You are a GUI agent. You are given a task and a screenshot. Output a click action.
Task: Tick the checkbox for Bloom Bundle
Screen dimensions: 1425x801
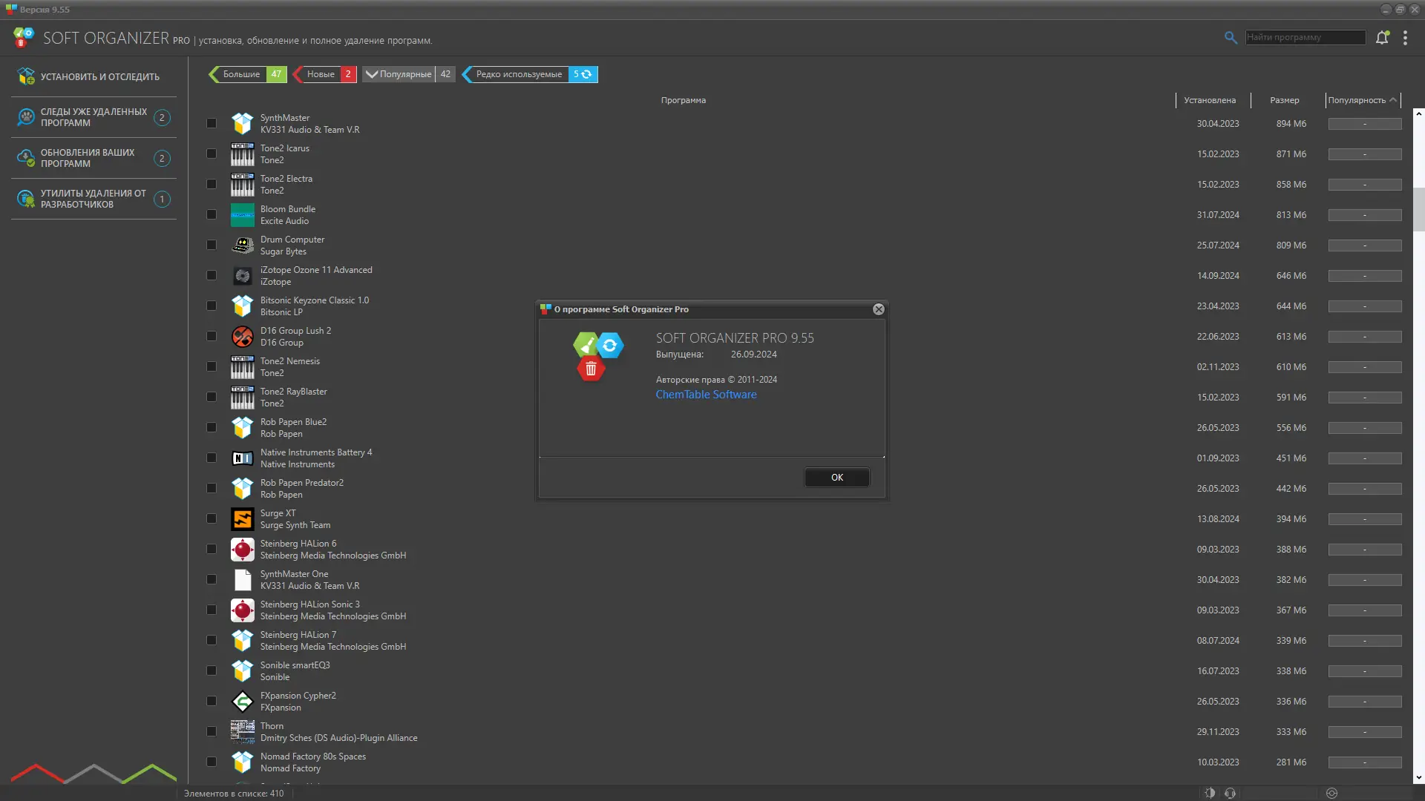point(212,214)
